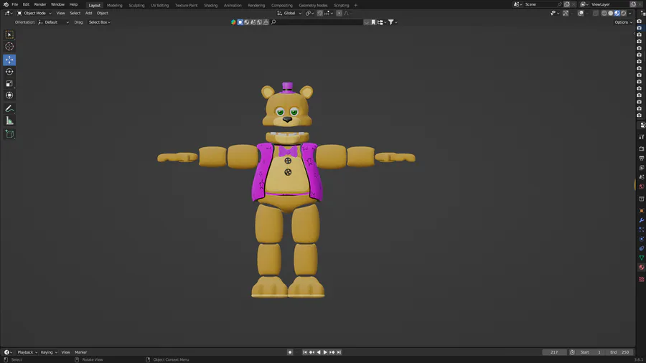
Task: Open the Keying dropdown in timeline
Action: pyautogui.click(x=49, y=352)
